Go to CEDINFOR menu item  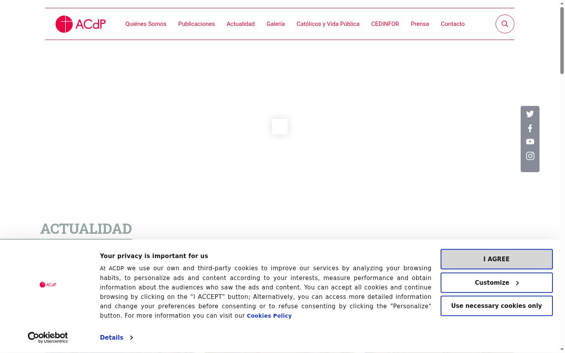[385, 24]
